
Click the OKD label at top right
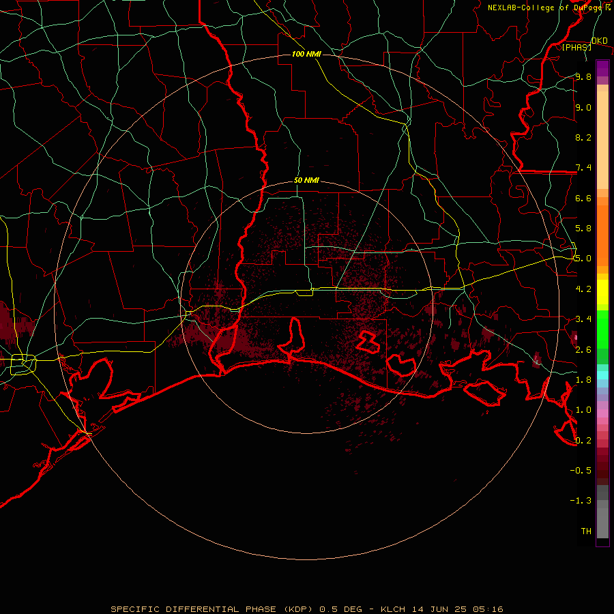point(600,41)
